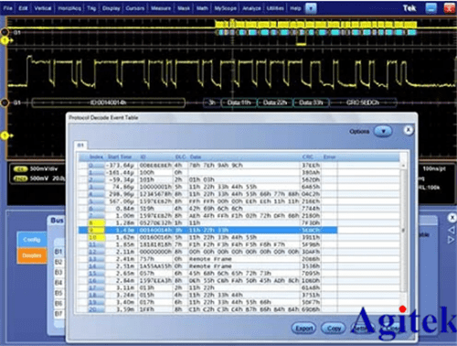Open index 20 link in event table

pos(96,309)
